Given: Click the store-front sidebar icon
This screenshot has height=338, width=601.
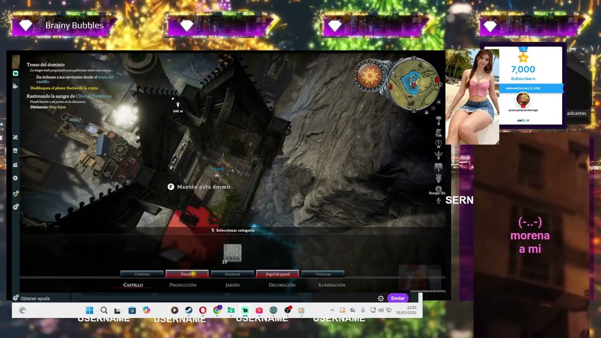Looking at the screenshot, I should tap(15, 151).
